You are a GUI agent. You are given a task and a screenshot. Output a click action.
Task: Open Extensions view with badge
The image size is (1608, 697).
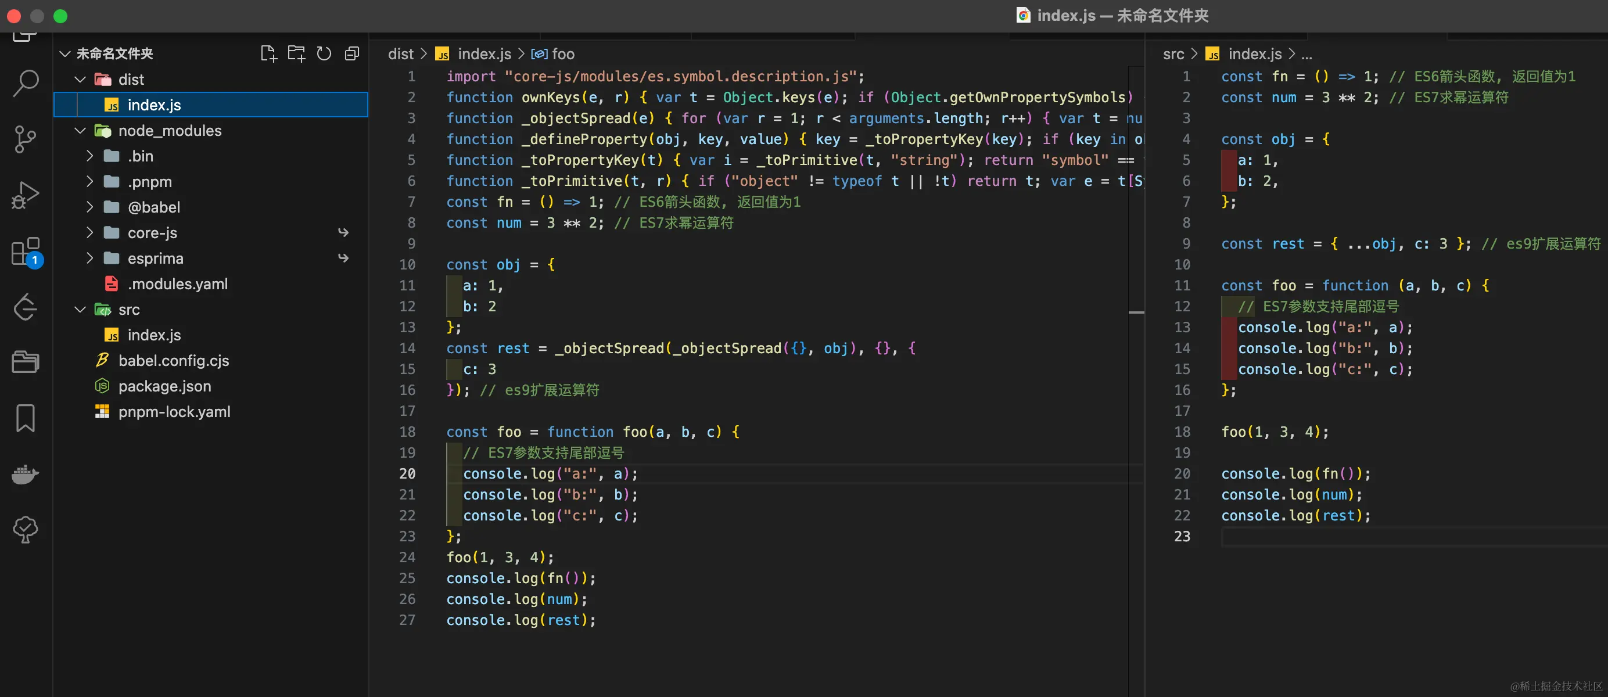pos(26,251)
